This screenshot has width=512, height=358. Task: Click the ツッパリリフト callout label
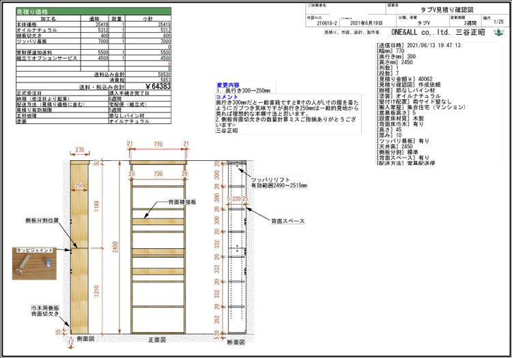click(x=270, y=179)
